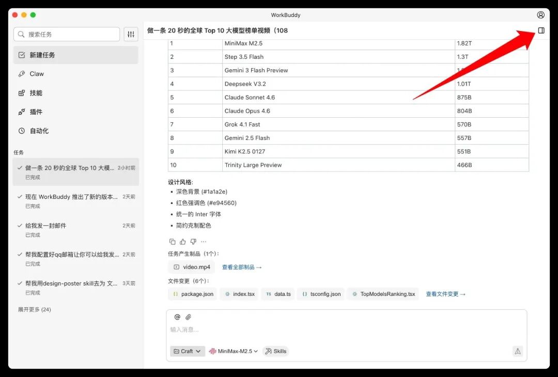Open data.ts file change

pyautogui.click(x=278, y=294)
